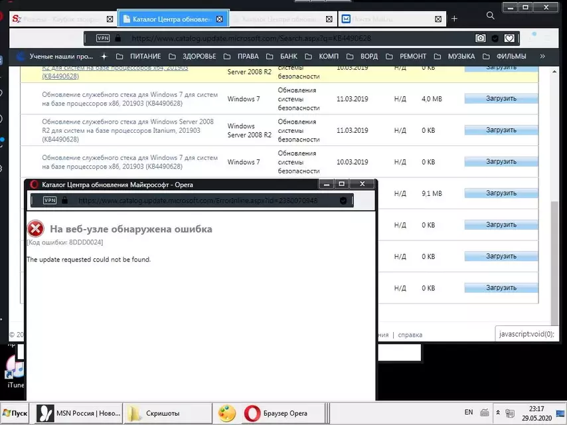The width and height of the screenshot is (567, 425).
Task: Open the справка link in the page footer
Action: pos(410,335)
